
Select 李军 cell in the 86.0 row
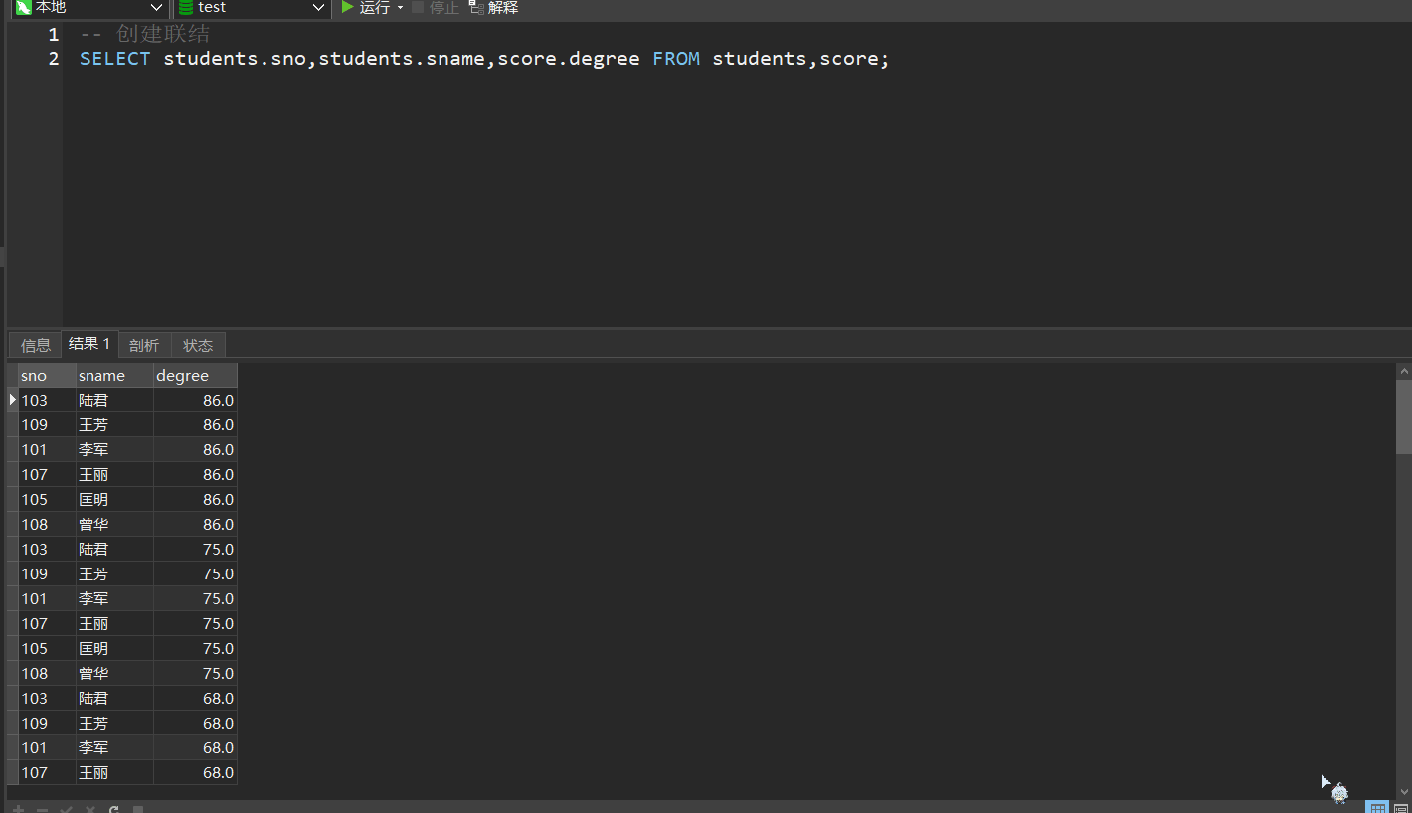pos(114,450)
